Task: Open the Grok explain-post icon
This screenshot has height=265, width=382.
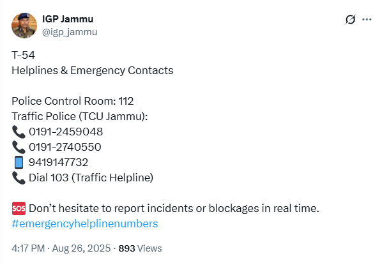Action: (350, 20)
